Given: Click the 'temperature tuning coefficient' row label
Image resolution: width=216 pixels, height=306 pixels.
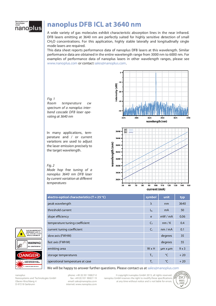Looking at the screenshot, I should pyautogui.click(x=68, y=223).
